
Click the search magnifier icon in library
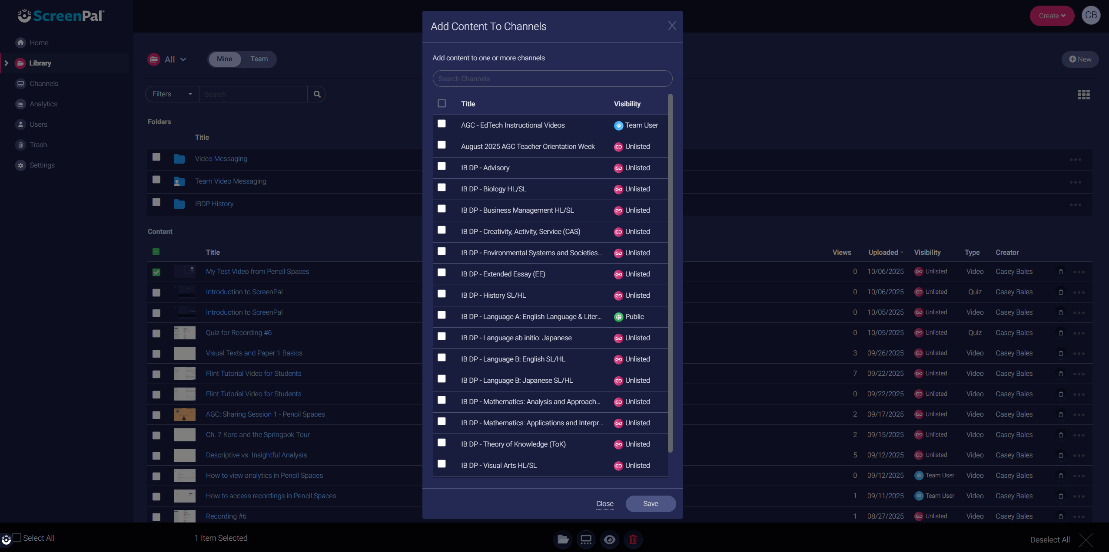[x=317, y=94]
